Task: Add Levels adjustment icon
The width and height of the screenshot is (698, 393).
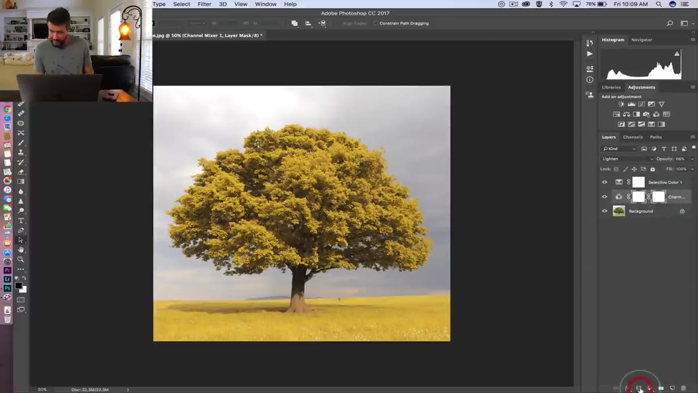Action: (631, 104)
